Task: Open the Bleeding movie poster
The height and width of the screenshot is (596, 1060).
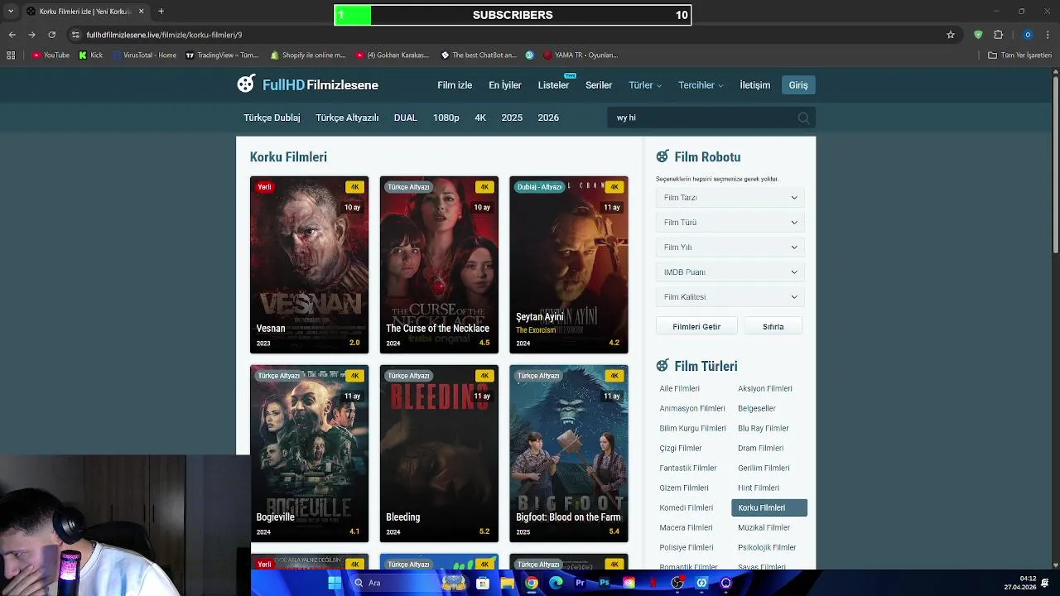Action: click(439, 454)
